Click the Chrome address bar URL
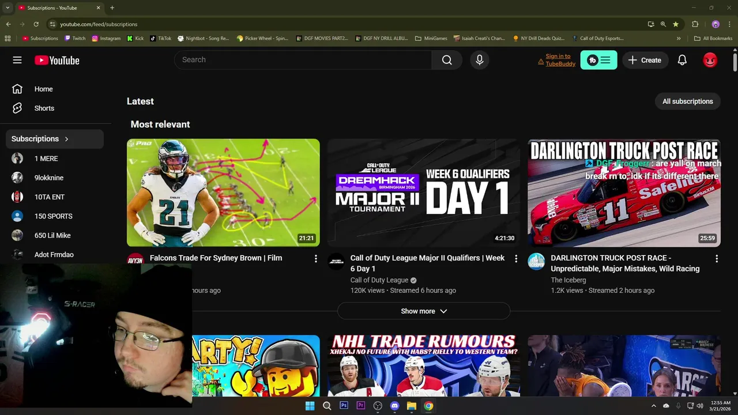 (x=99, y=24)
